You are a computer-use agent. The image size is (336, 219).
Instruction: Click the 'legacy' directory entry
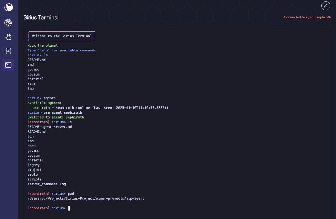[34, 165]
